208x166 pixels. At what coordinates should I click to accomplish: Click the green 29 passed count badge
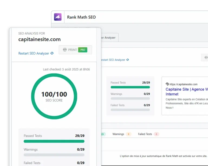coord(103,134)
